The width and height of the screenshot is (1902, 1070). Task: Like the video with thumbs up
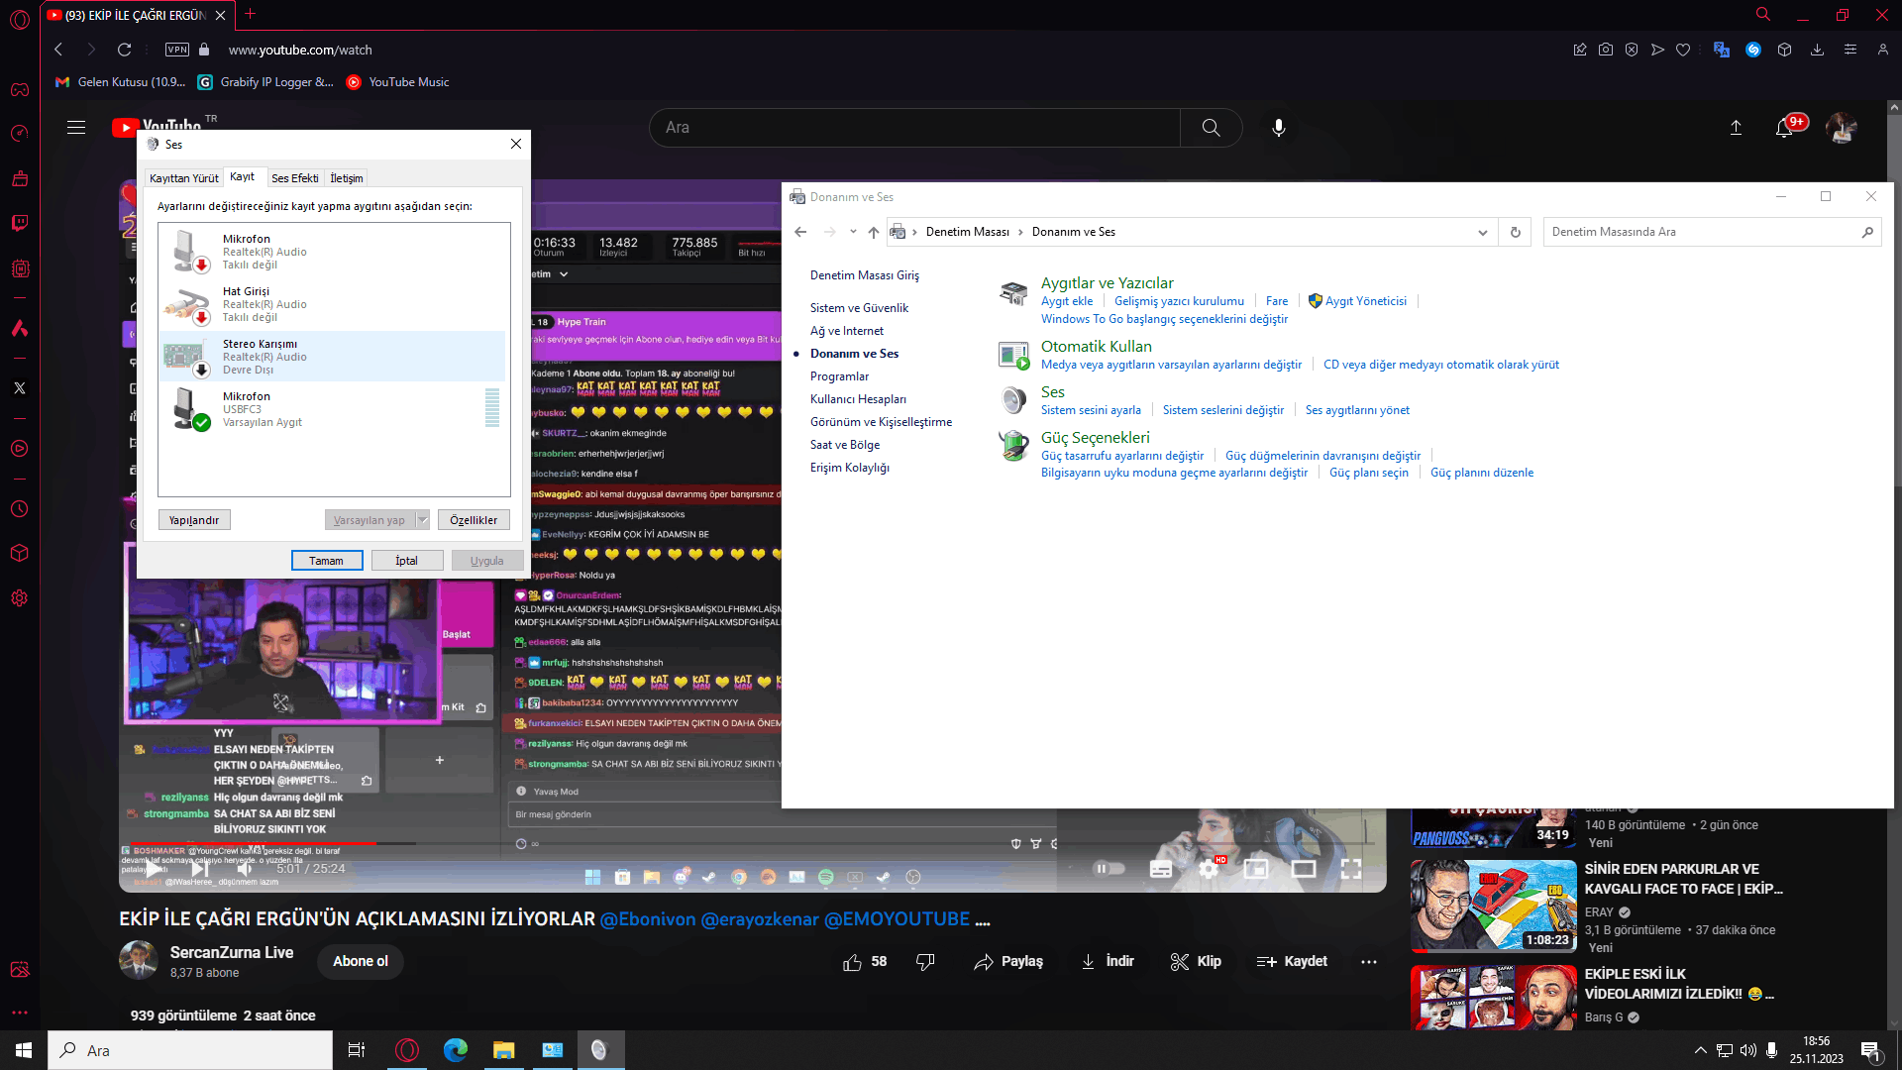point(864,961)
